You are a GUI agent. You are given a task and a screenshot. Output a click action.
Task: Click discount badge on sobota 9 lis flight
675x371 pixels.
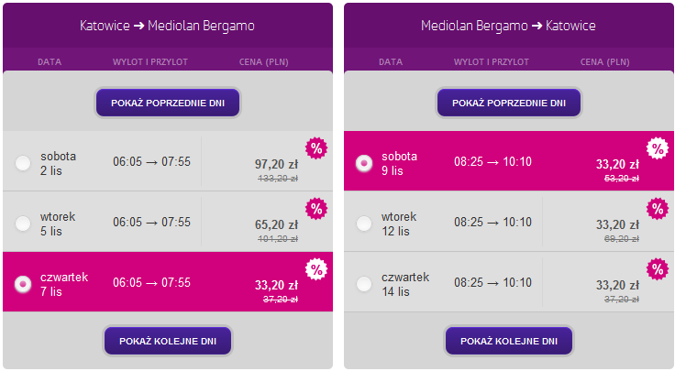point(657,148)
